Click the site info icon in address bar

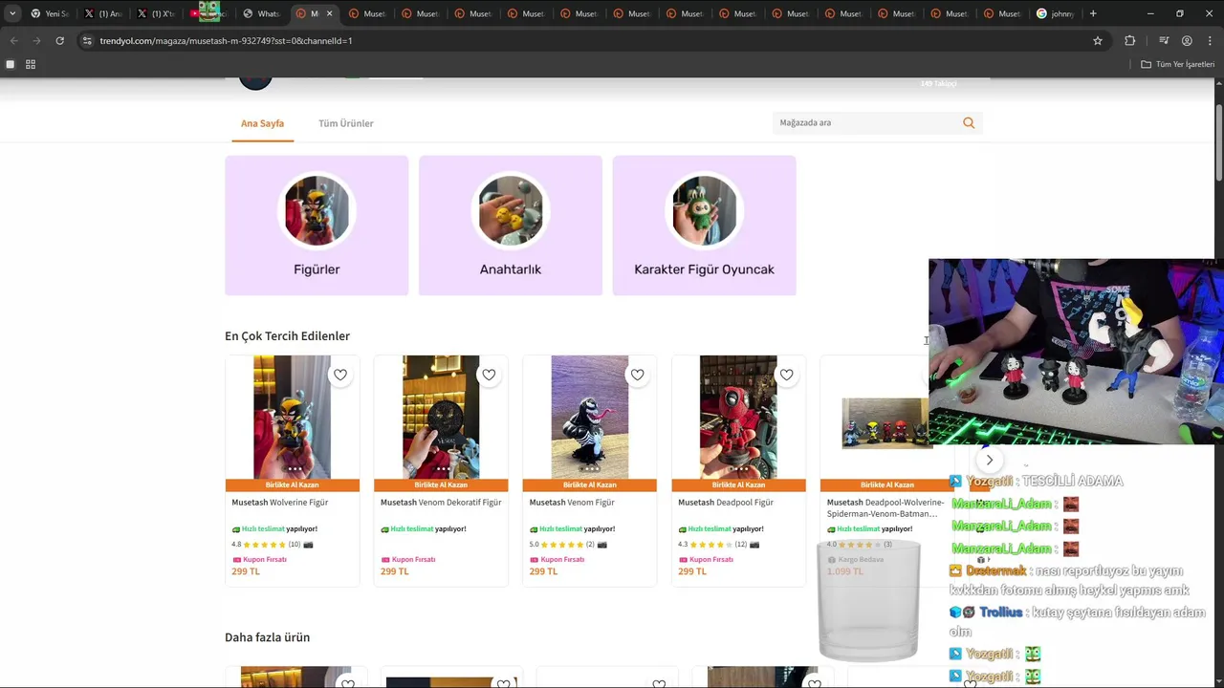(x=87, y=41)
